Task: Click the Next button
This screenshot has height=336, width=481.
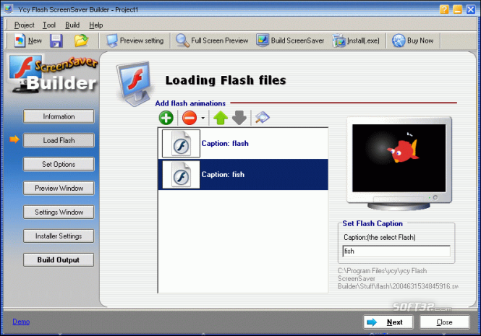Action: (x=388, y=322)
